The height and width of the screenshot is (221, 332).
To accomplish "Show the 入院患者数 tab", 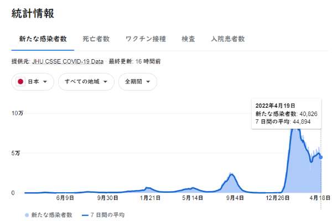I will click(227, 39).
